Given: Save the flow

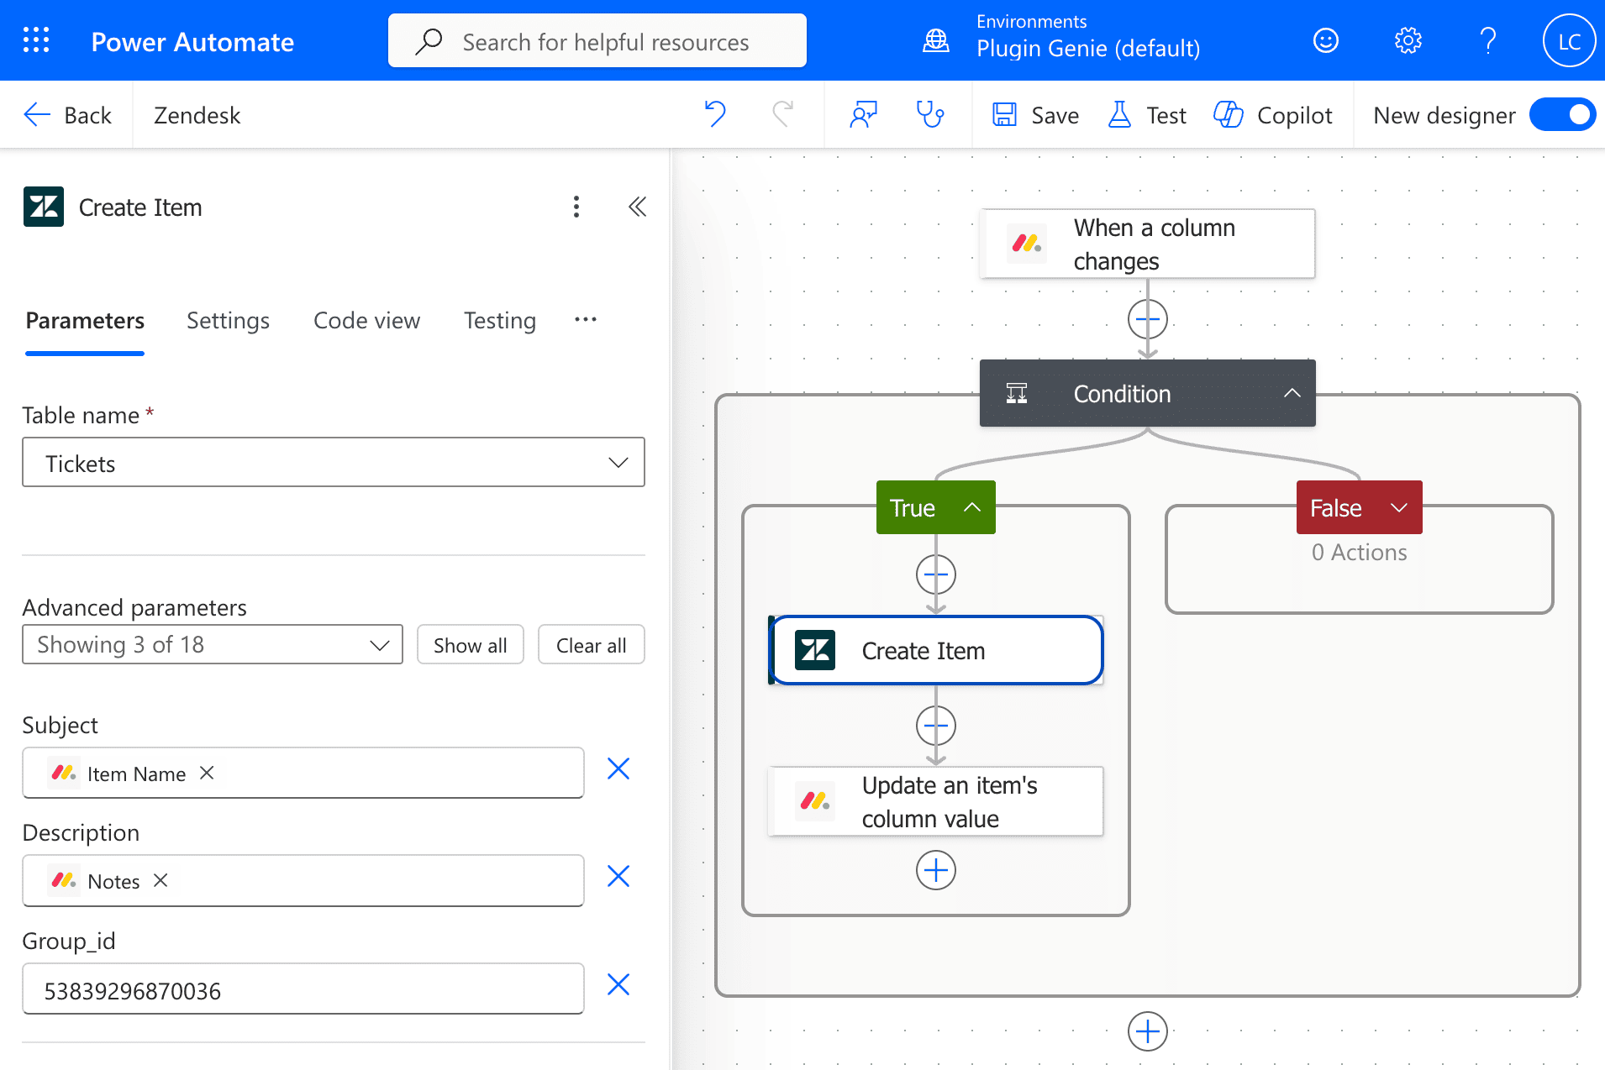Looking at the screenshot, I should (1035, 114).
